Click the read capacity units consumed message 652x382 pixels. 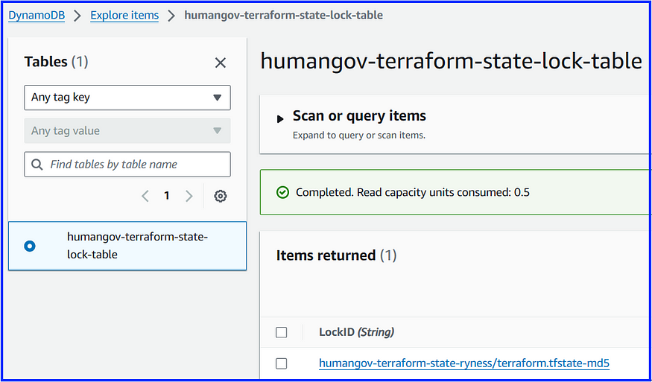point(413,192)
